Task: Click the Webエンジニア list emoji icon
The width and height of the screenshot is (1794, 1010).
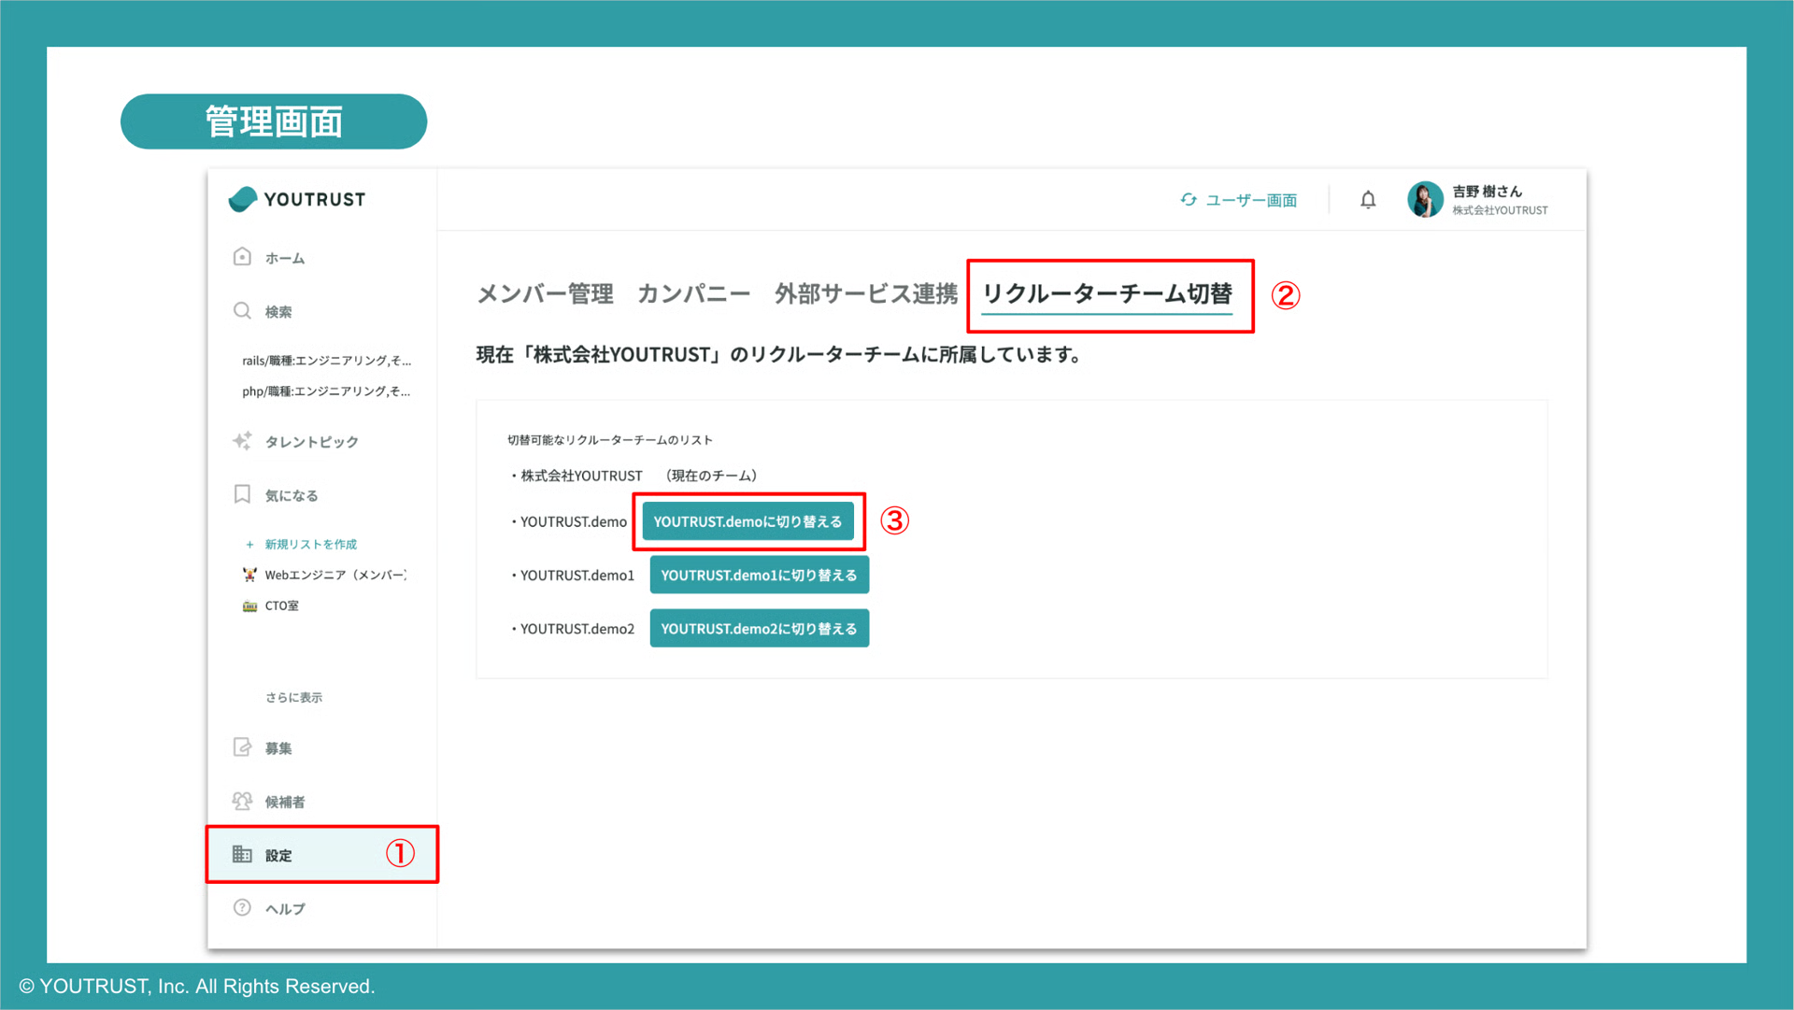Action: 249,575
